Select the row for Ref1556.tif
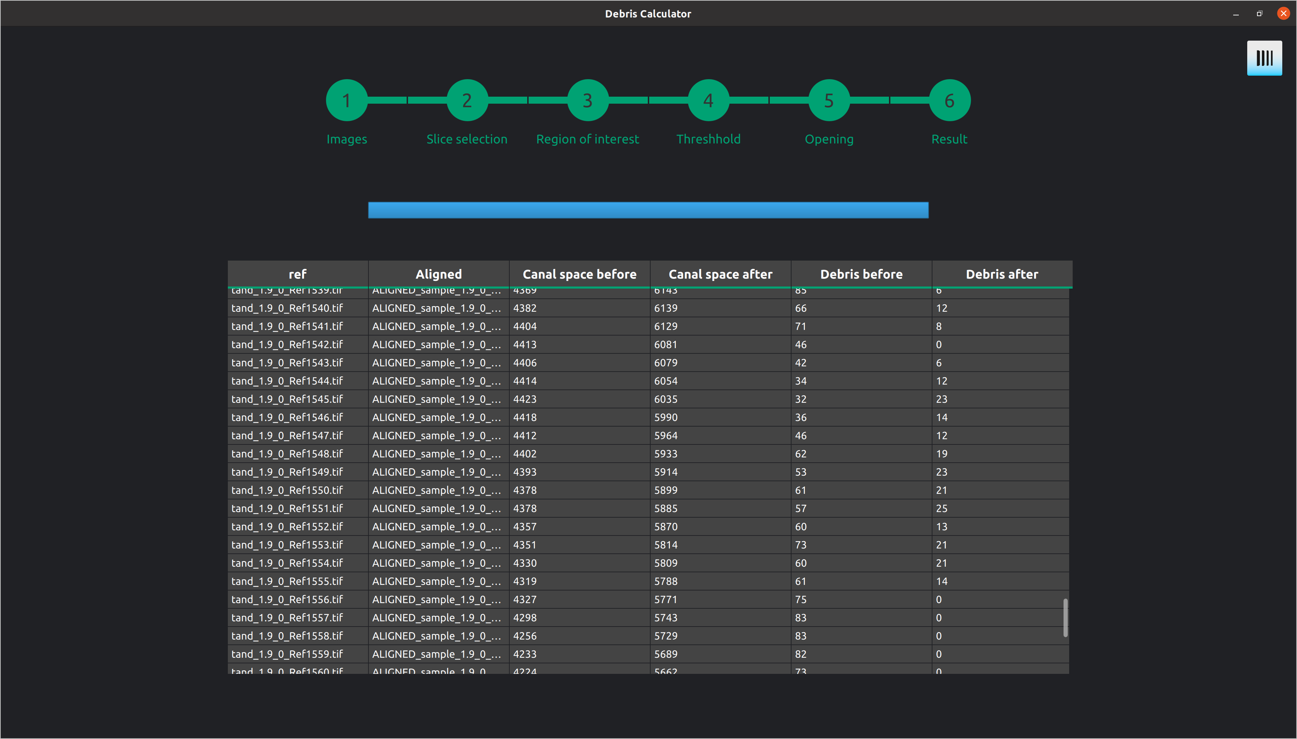 coord(287,599)
